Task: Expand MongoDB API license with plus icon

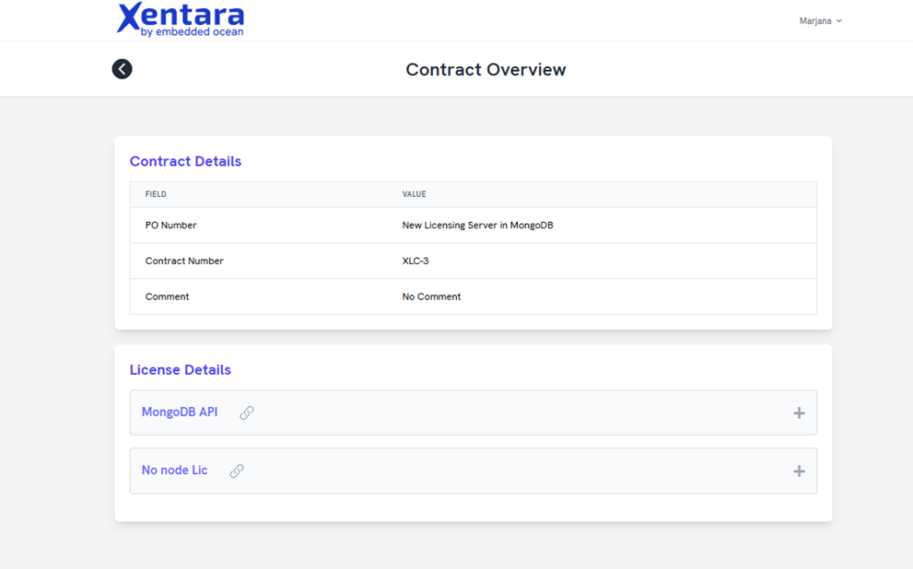Action: click(x=799, y=413)
